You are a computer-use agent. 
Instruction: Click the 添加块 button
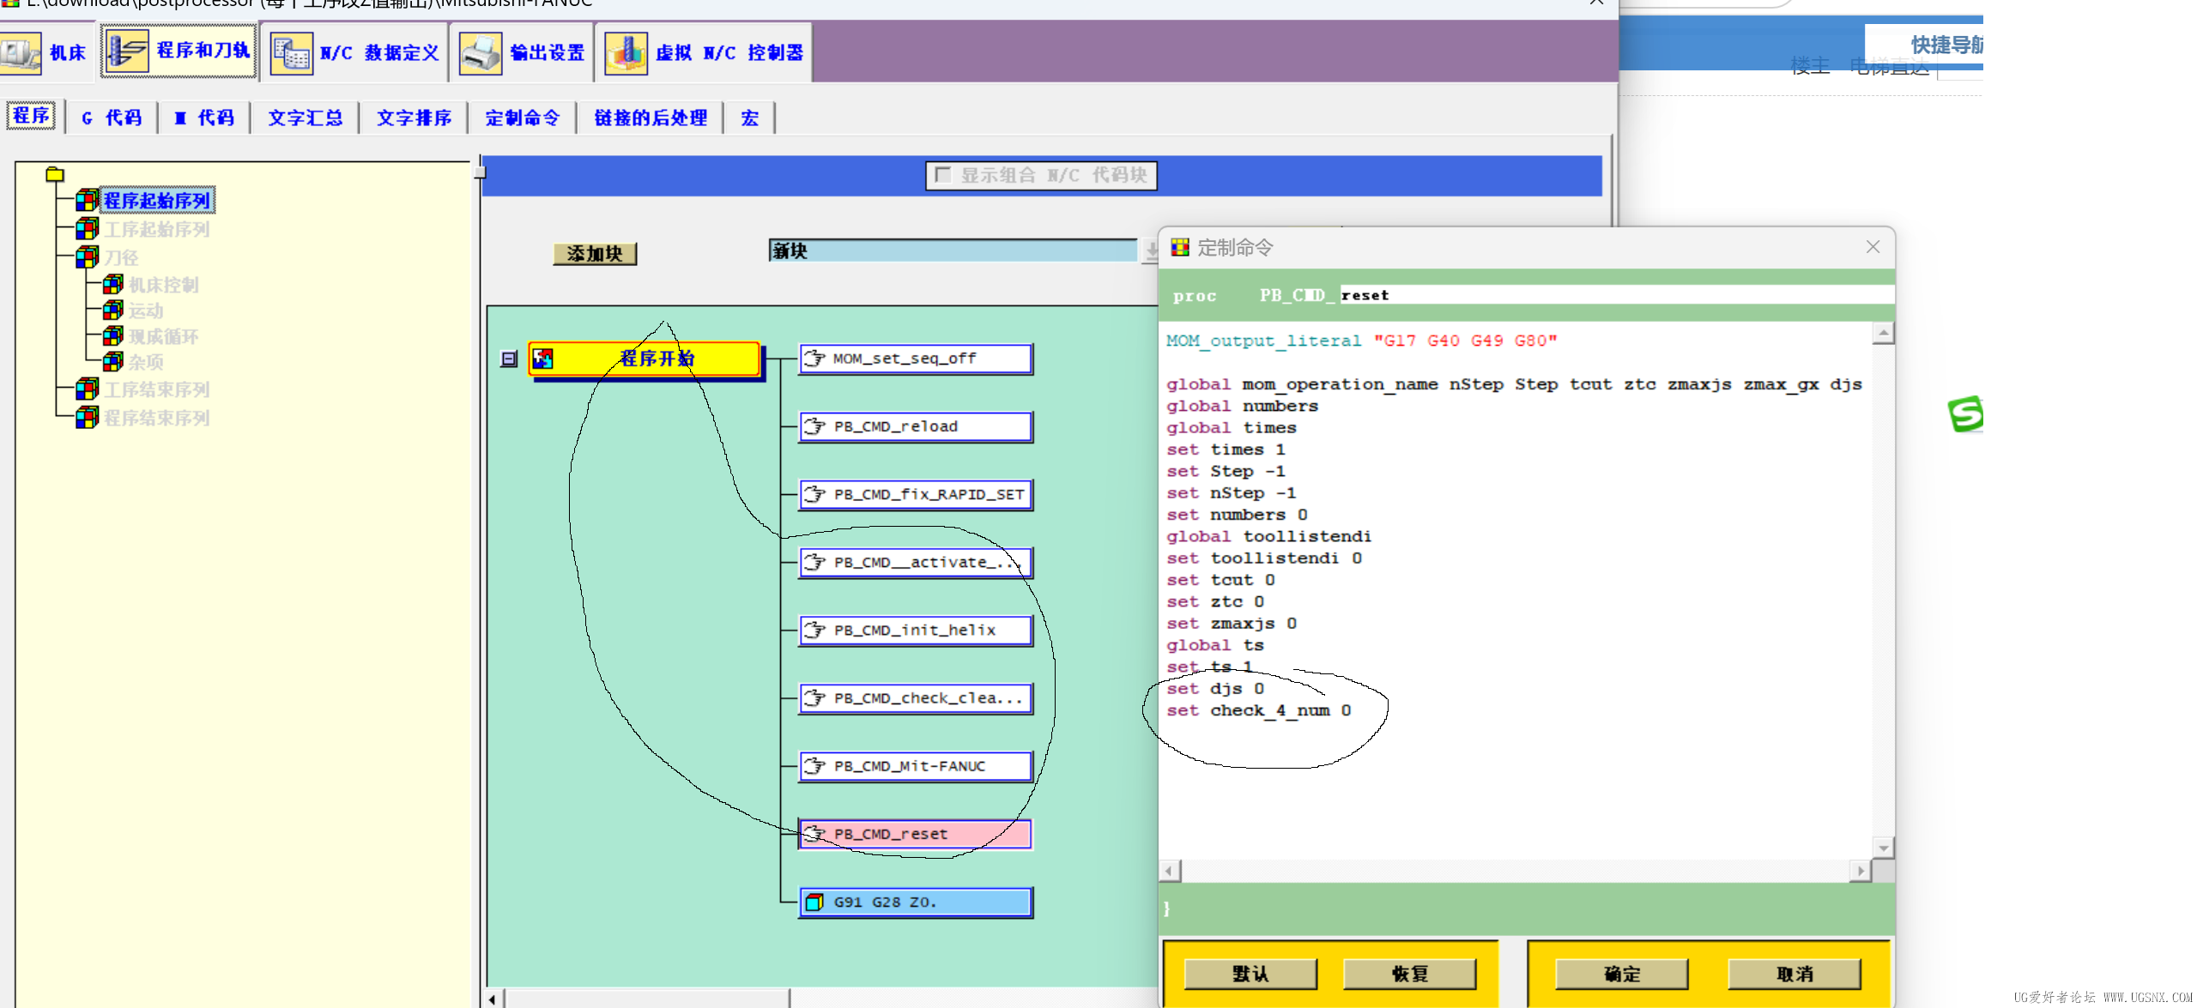click(595, 254)
